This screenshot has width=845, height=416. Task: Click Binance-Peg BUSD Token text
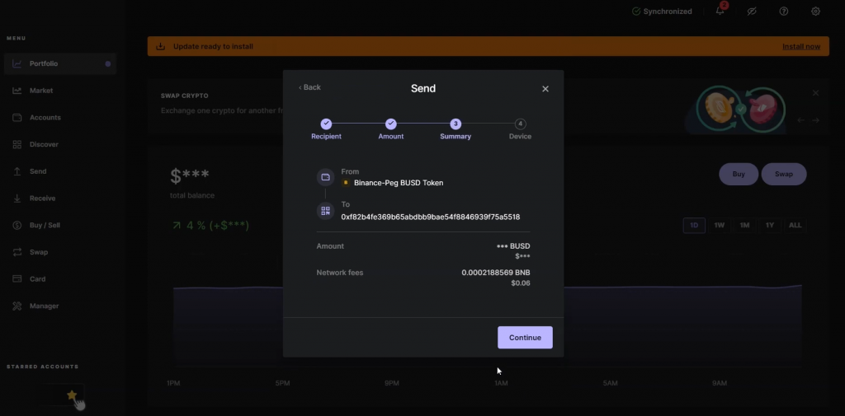399,183
